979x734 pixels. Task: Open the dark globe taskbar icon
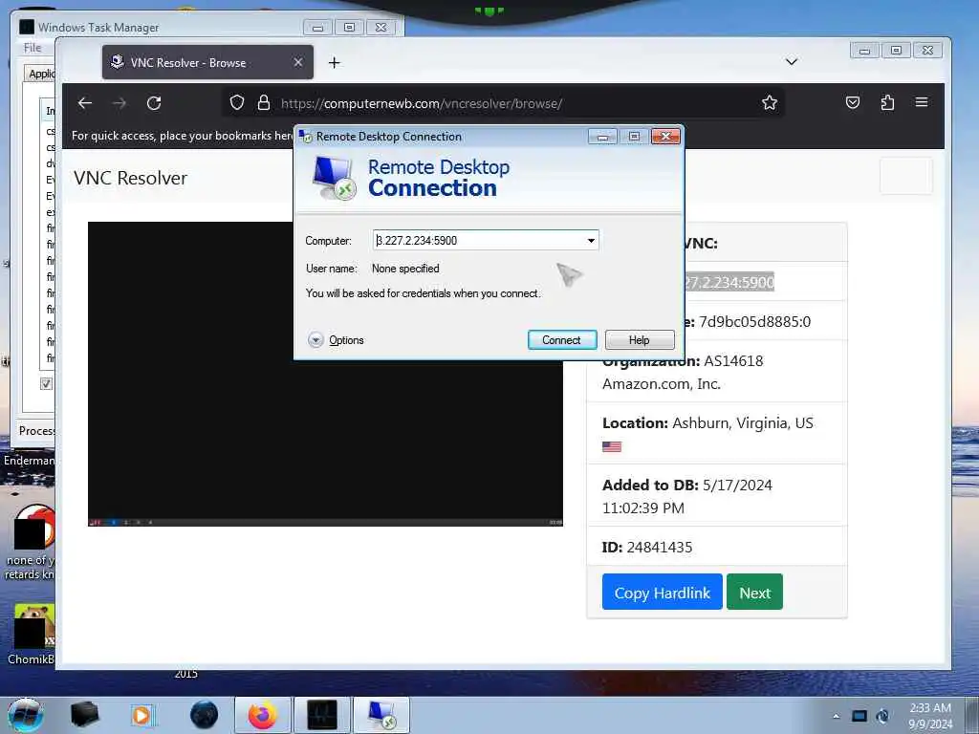pyautogui.click(x=205, y=715)
